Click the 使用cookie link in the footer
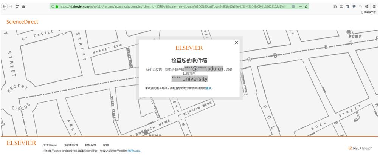The height and width of the screenshot is (155, 380). click(134, 151)
